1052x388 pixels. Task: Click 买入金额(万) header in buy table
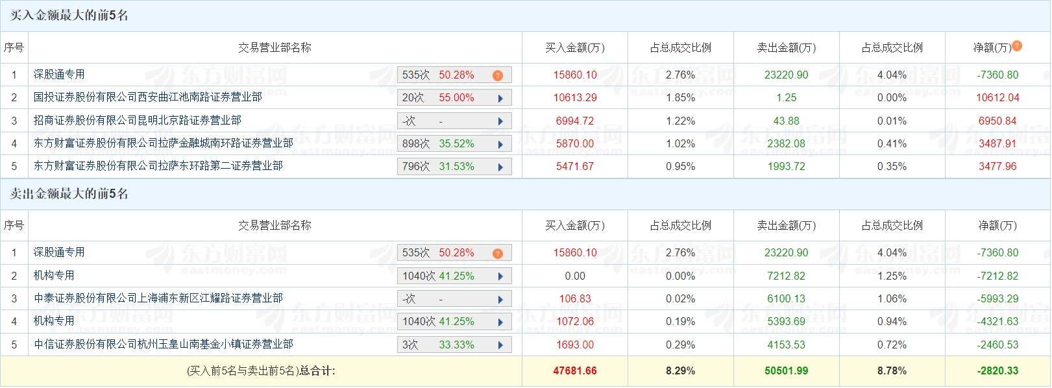(x=575, y=47)
